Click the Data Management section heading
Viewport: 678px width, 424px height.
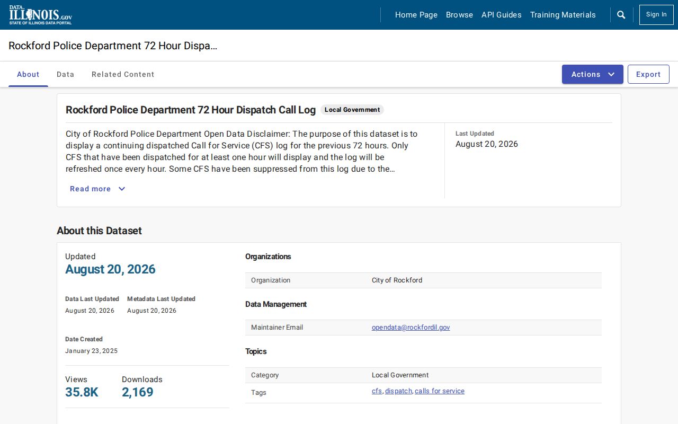276,304
